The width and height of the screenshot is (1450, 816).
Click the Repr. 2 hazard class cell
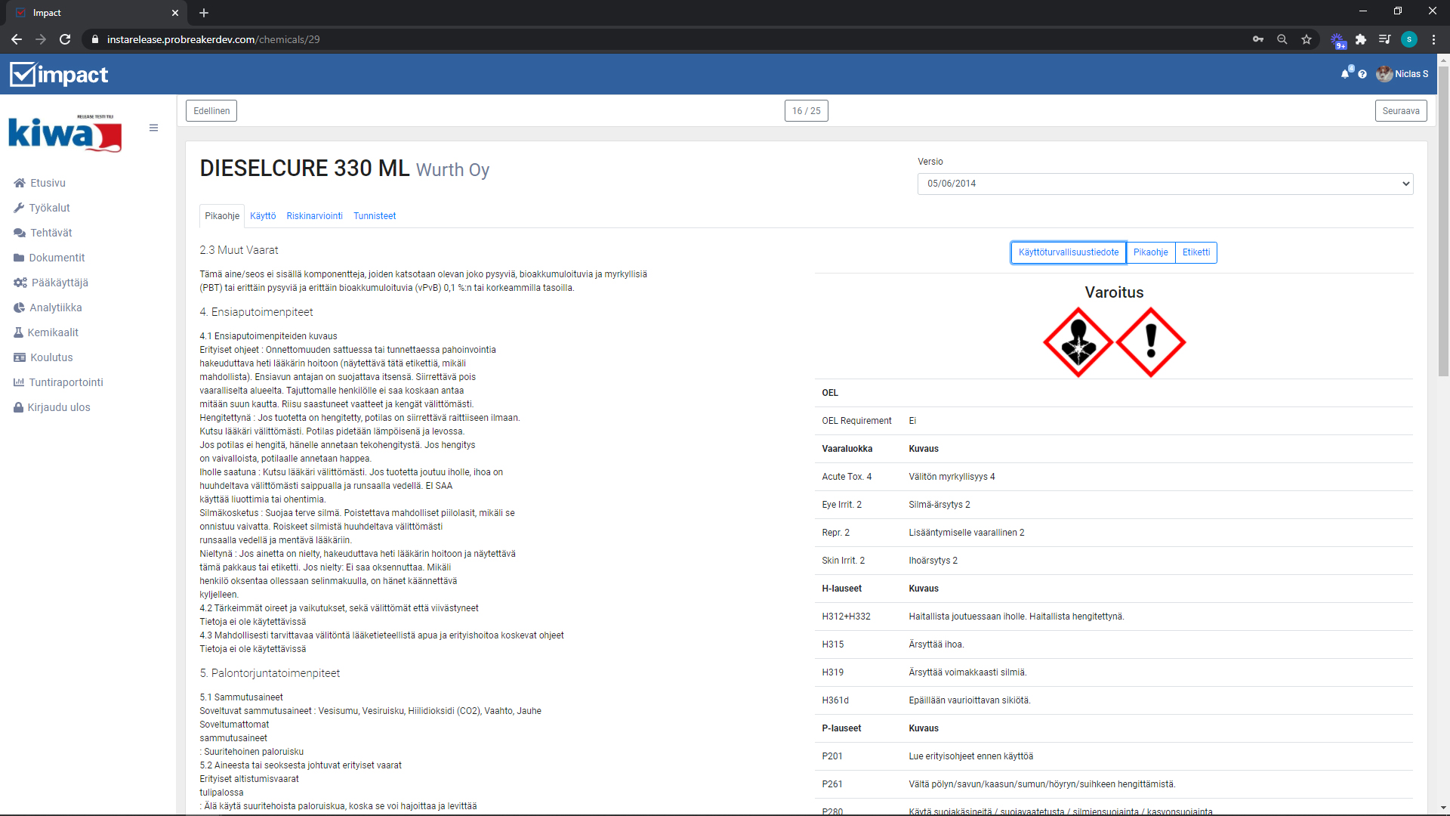tap(835, 533)
